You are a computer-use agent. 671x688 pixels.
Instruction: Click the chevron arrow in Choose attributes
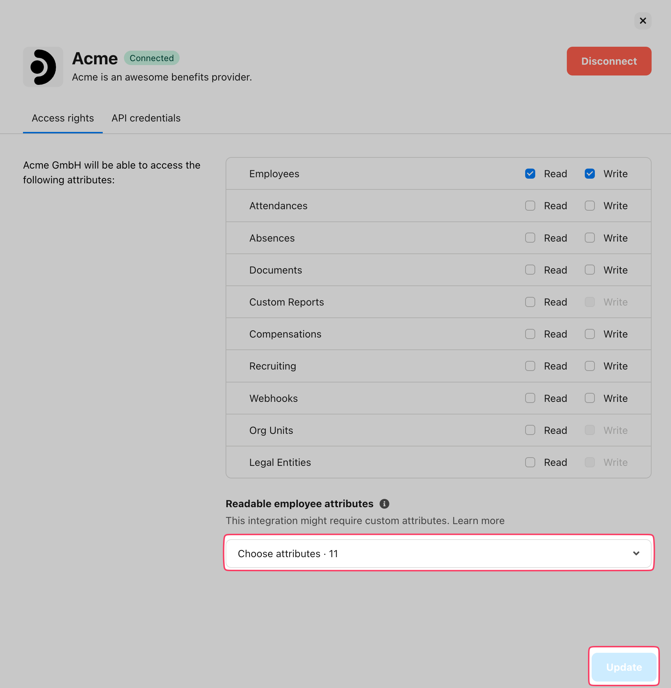coord(636,553)
